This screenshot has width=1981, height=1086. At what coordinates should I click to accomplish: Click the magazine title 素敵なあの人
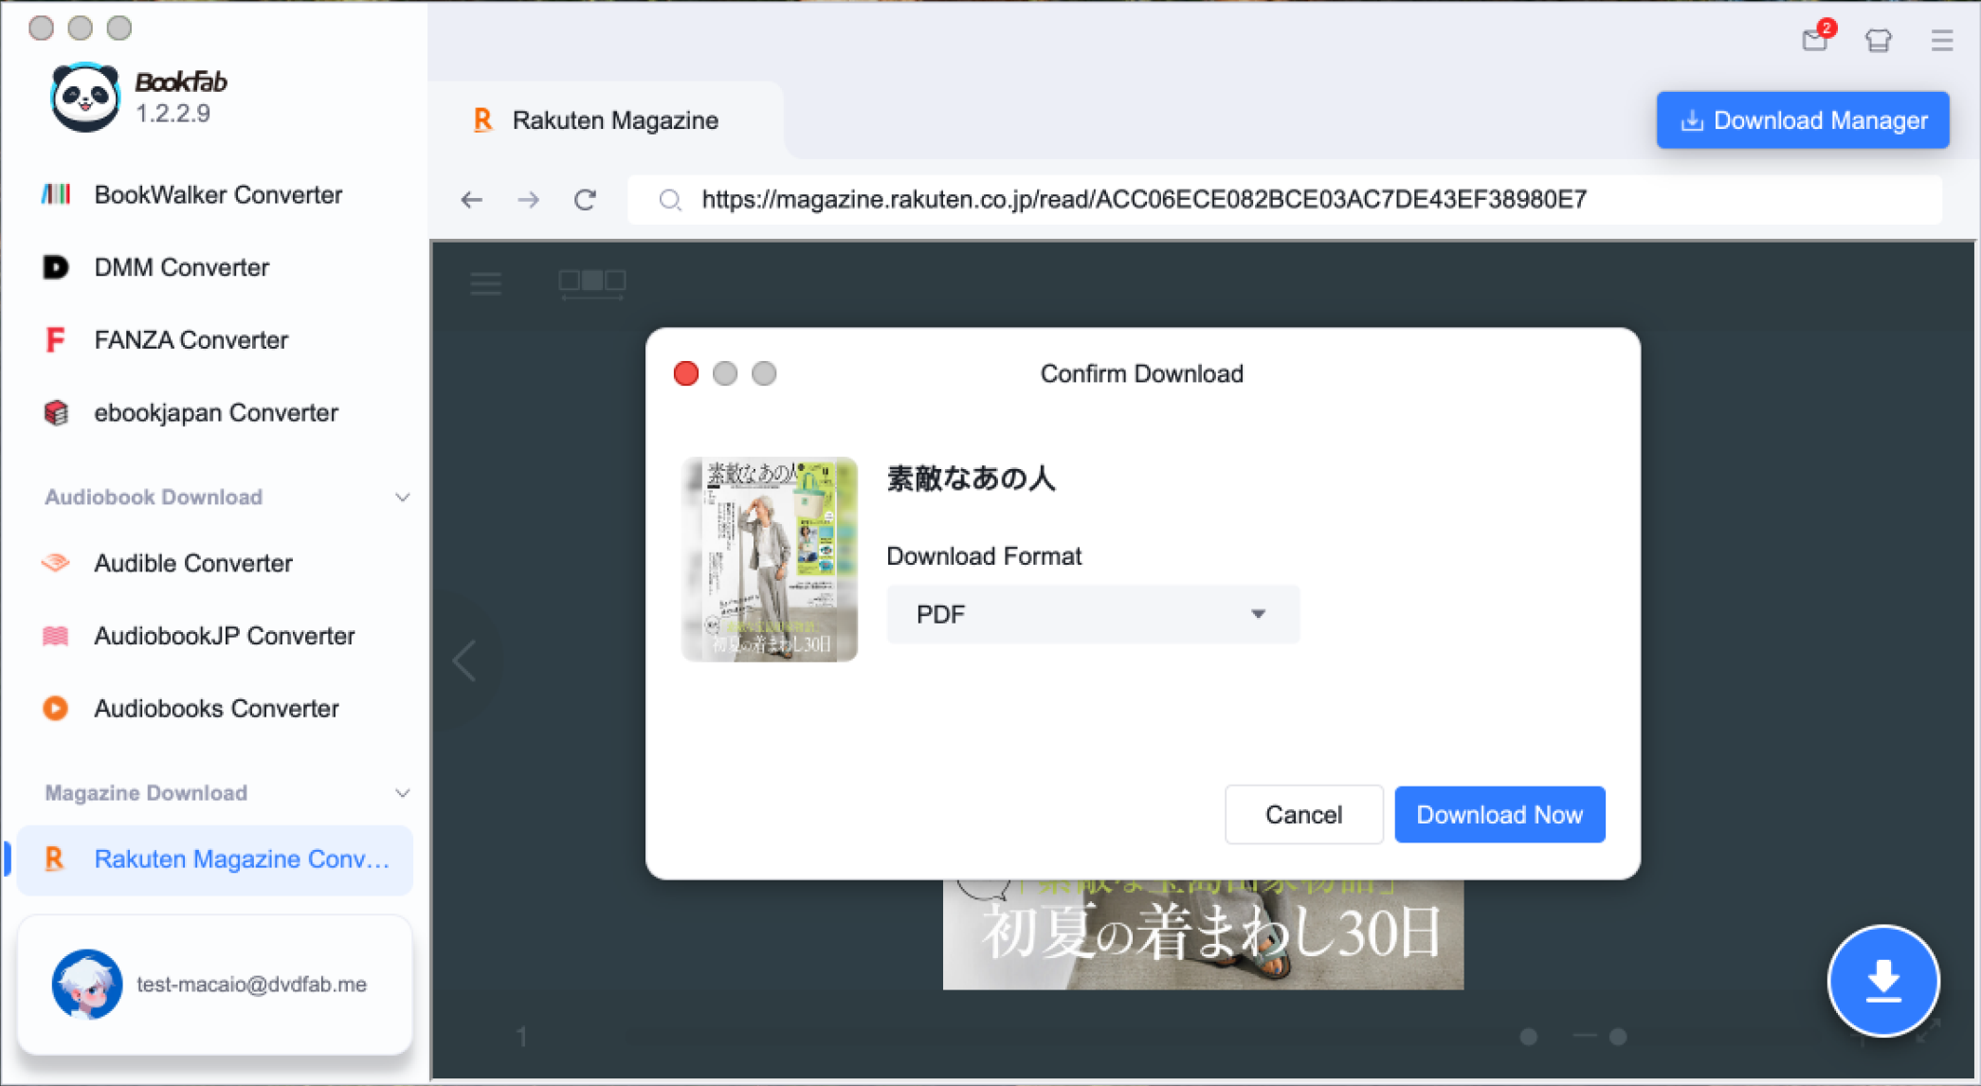coord(971,479)
